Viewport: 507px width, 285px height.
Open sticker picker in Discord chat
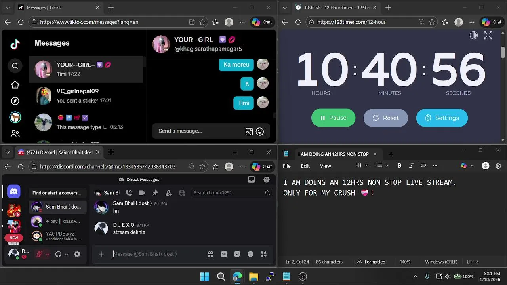(237, 254)
